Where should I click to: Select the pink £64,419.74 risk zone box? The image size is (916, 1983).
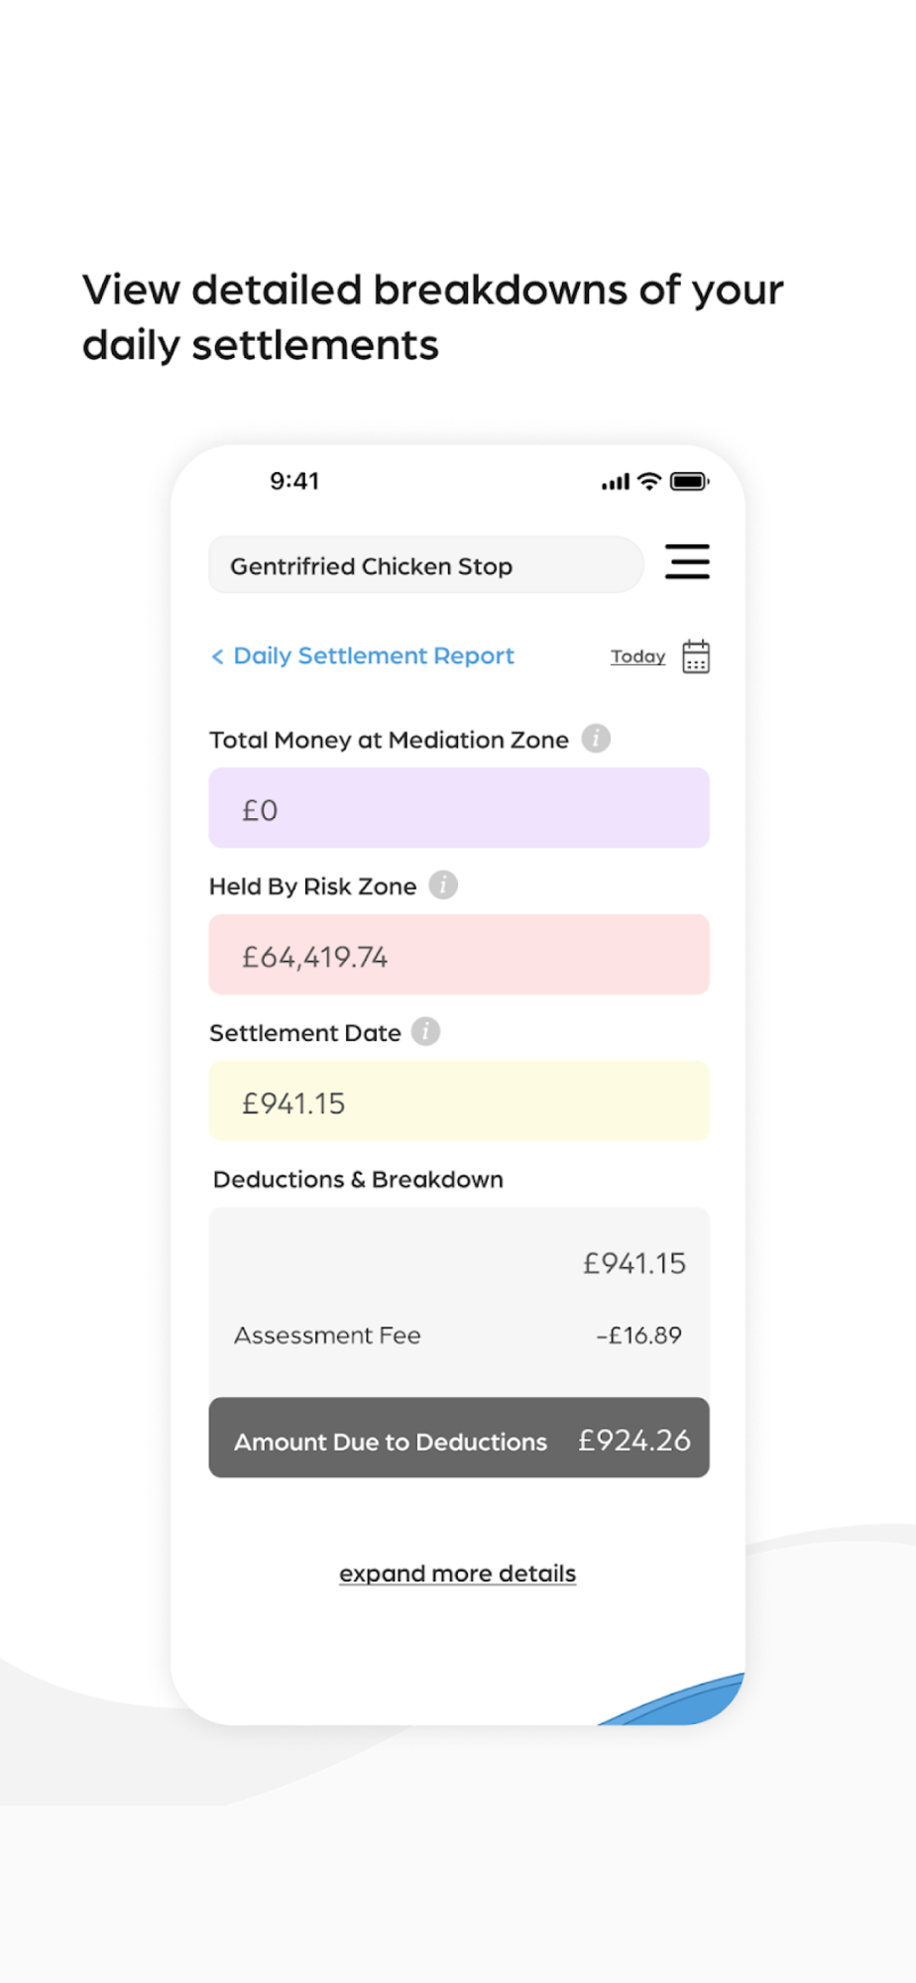point(459,955)
